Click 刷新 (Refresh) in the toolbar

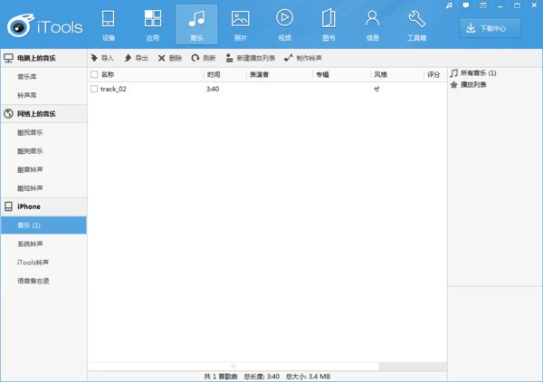click(204, 58)
